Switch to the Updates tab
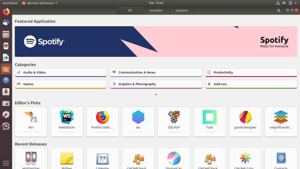Screen dimensions: 300x169 [181, 10]
